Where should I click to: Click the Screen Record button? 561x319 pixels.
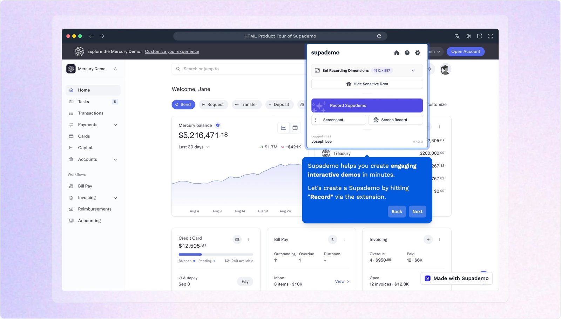point(396,120)
